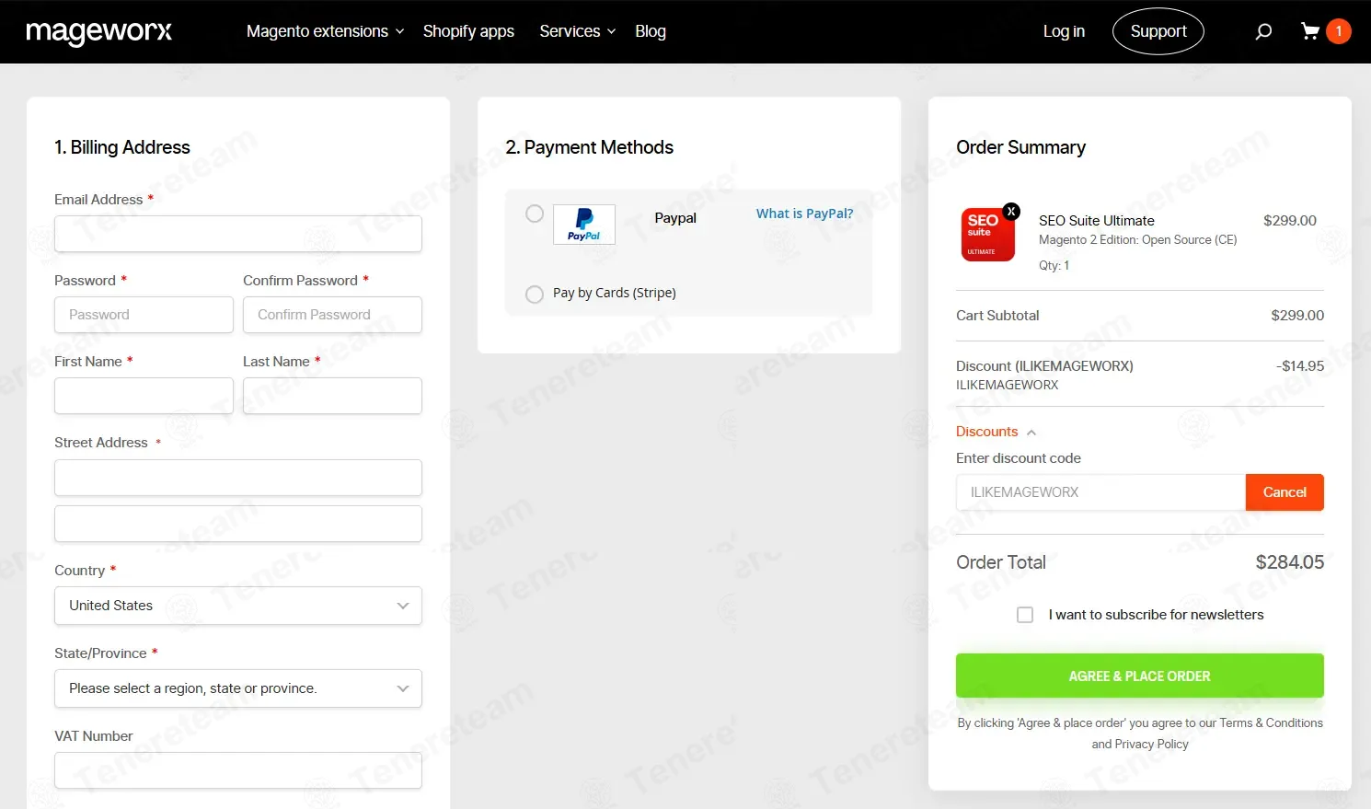The width and height of the screenshot is (1371, 809).
Task: Focus the Last Name field
Action: pos(332,396)
